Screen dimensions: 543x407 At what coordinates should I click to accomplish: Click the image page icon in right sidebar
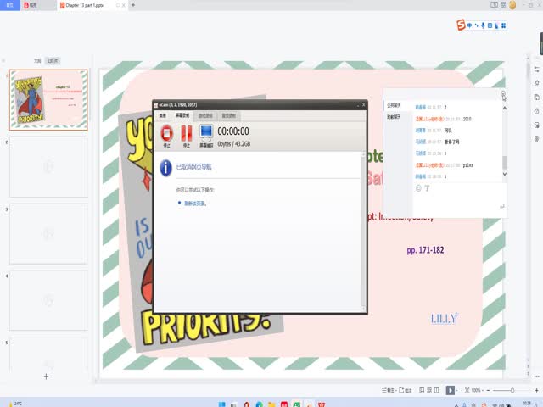[537, 125]
